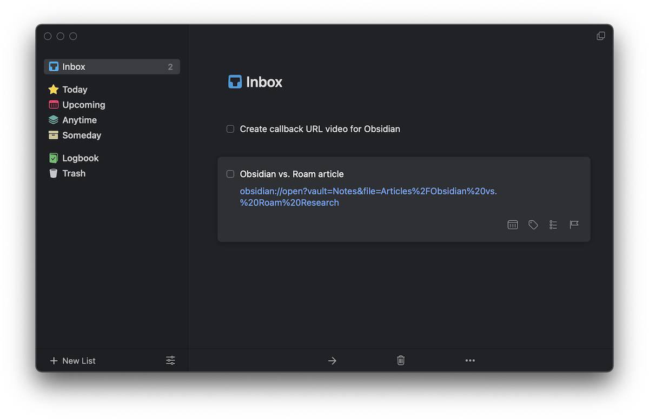Select the Today star icon

tap(54, 90)
